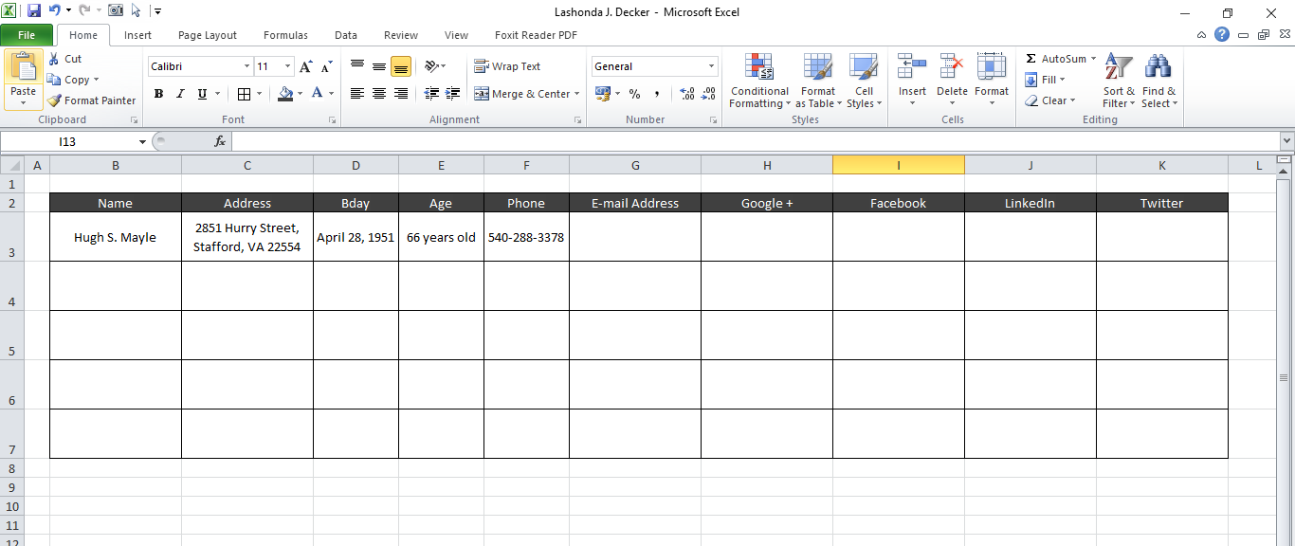Open Find & Select binoculars menu

tap(1158, 82)
